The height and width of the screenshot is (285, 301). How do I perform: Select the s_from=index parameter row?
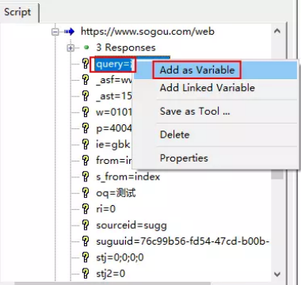pyautogui.click(x=128, y=177)
